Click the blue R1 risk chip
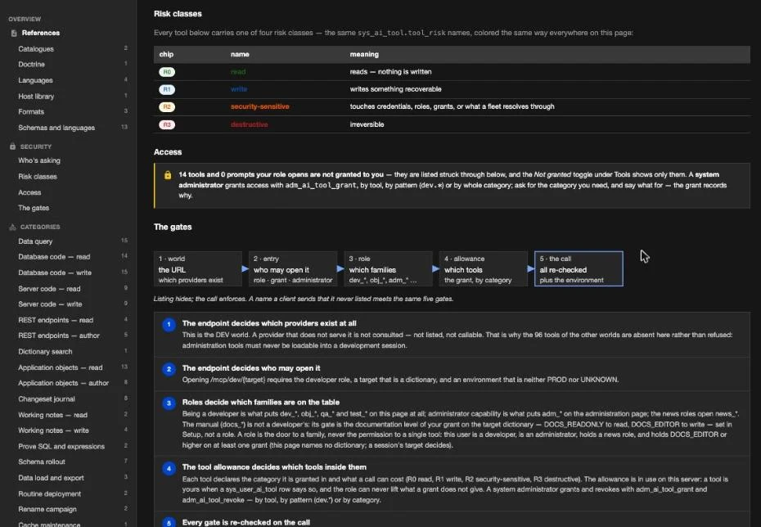The image size is (761, 527). click(x=167, y=89)
